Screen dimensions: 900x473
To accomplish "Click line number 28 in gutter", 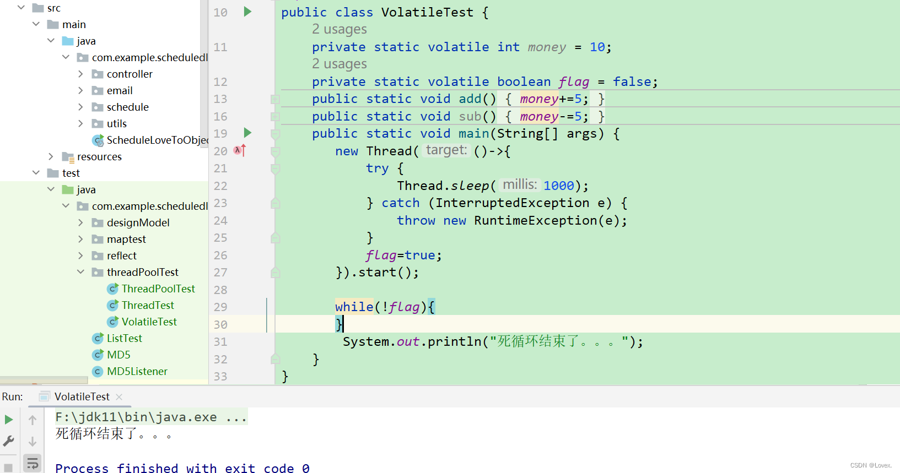I will pyautogui.click(x=220, y=290).
